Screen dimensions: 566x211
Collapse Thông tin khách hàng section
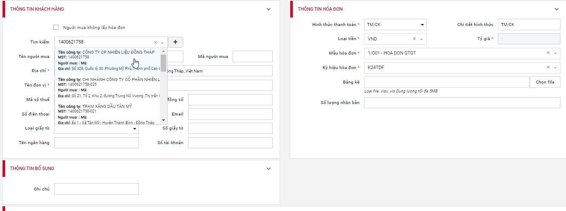click(x=269, y=9)
